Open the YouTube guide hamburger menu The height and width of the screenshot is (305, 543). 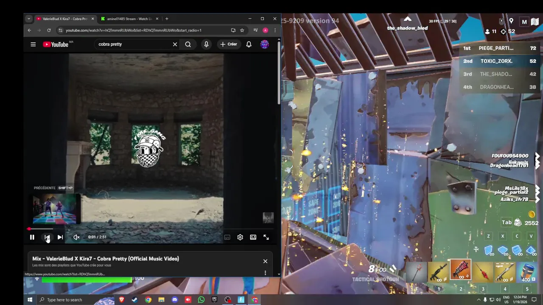tap(33, 44)
